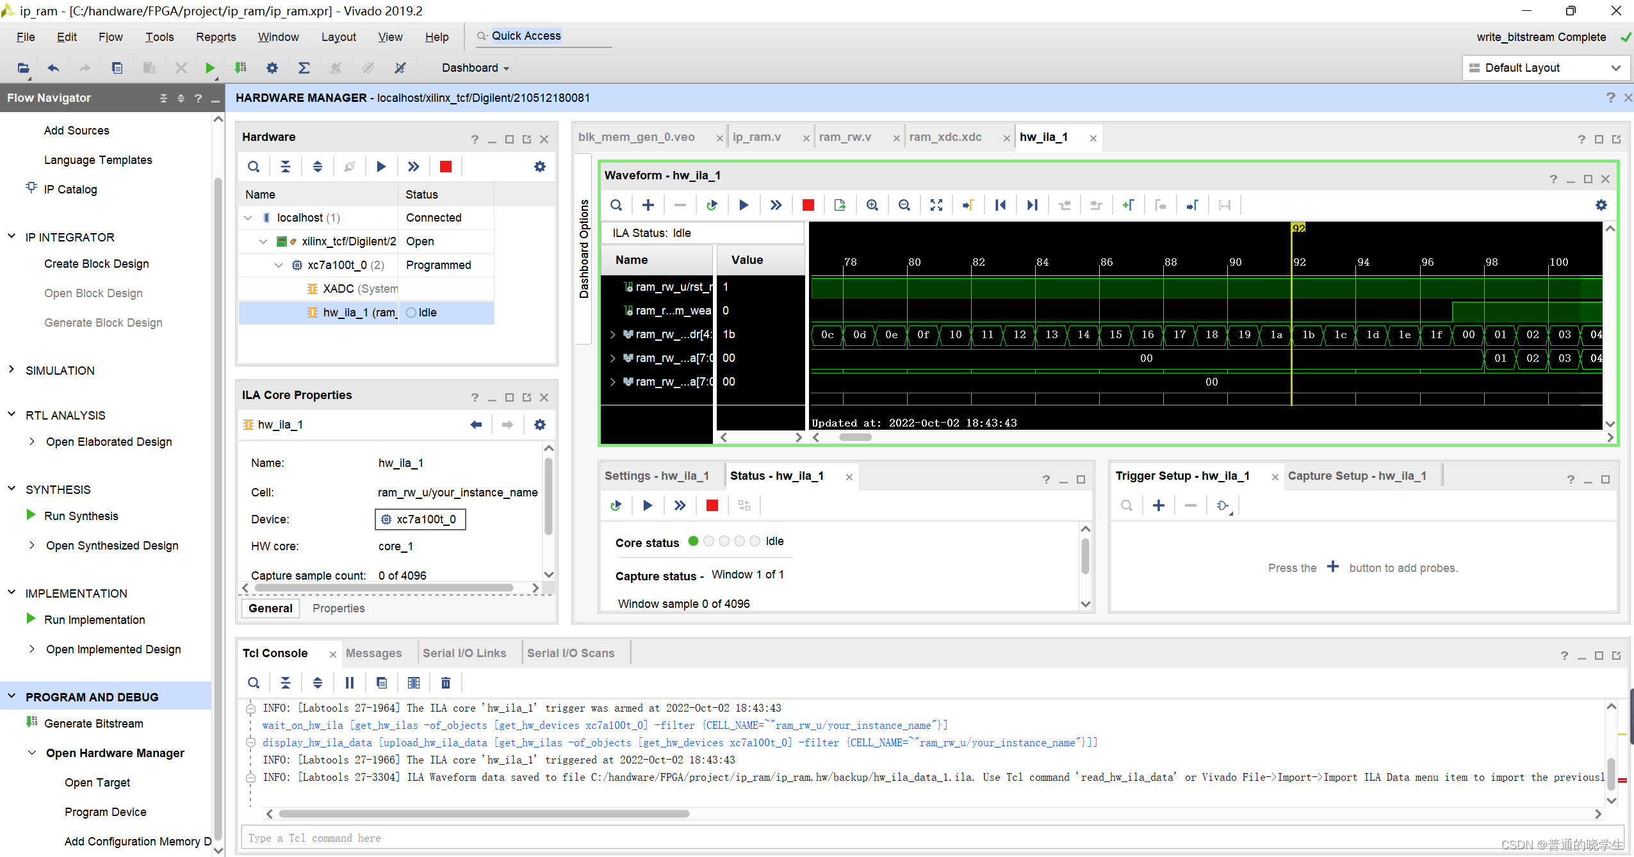1634x857 pixels.
Task: Expand the ram_rw_dr[4] signal row
Action: [x=613, y=333]
